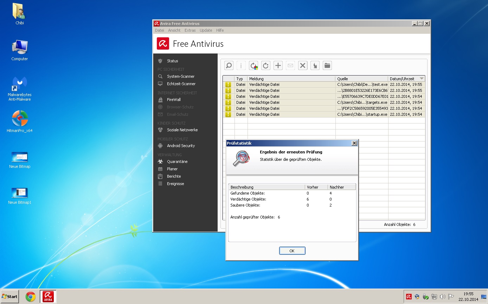Click the volume speaker tray icon

(443, 297)
